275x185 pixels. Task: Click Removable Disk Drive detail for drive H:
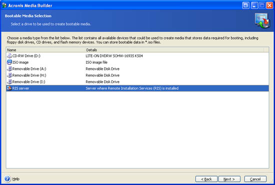pyautogui.click(x=102, y=75)
